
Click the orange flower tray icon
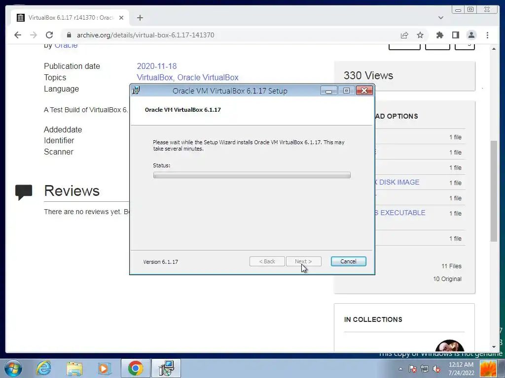click(x=488, y=369)
